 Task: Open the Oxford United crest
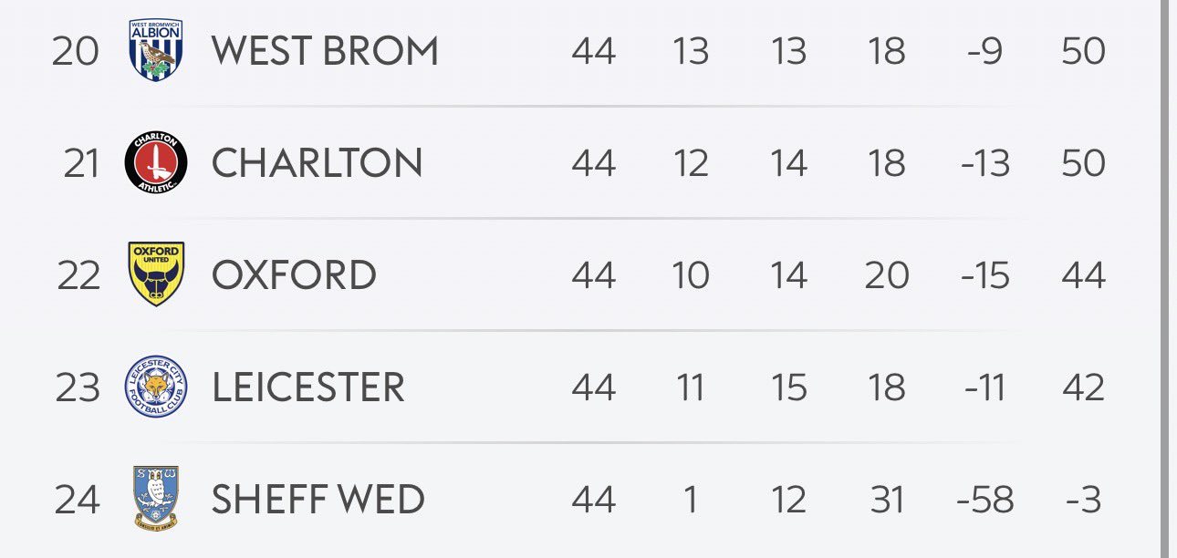(x=156, y=274)
